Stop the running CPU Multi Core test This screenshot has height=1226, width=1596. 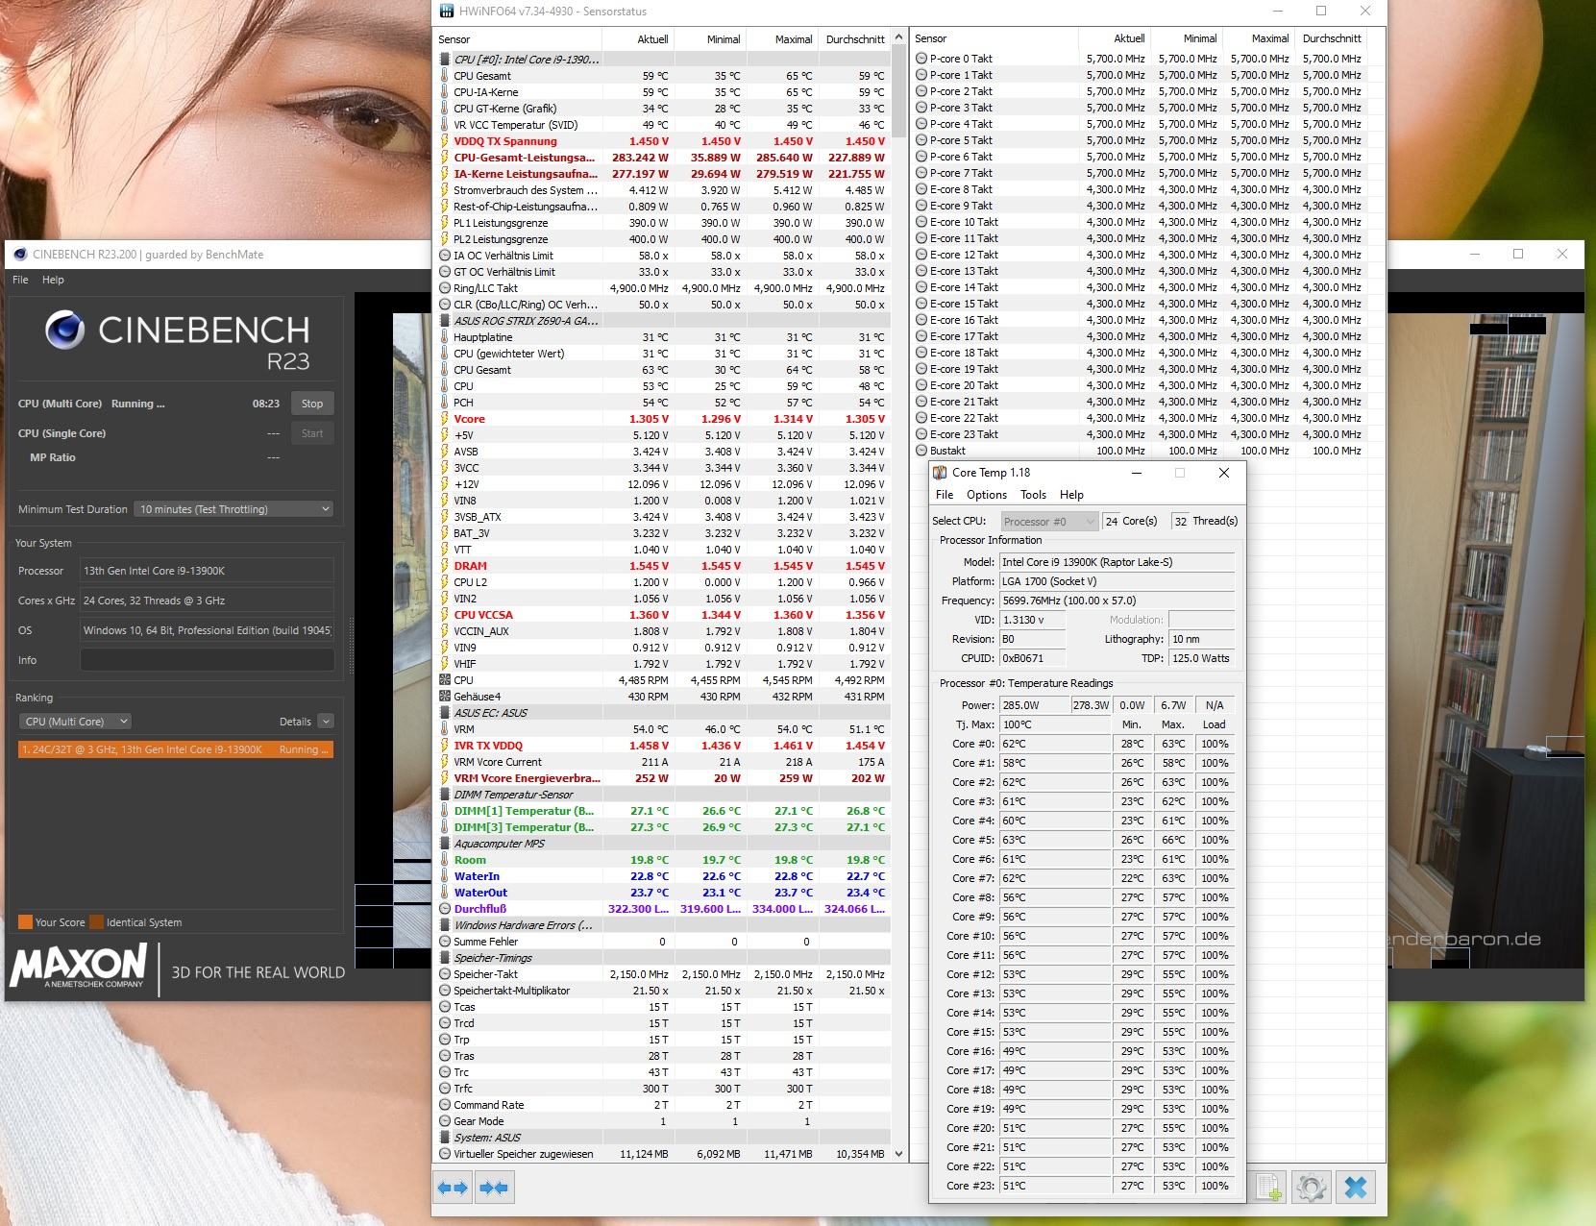312,404
